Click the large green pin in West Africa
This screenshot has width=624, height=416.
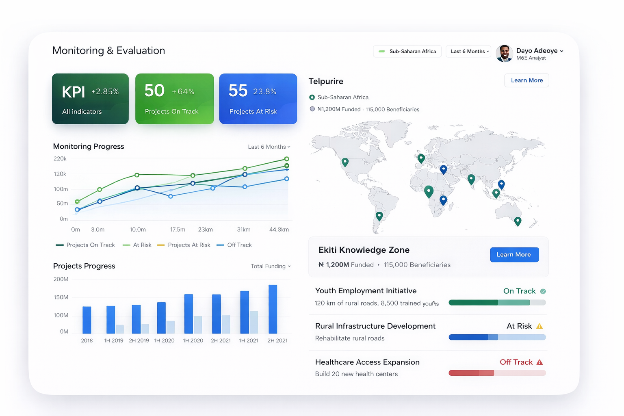(x=429, y=191)
